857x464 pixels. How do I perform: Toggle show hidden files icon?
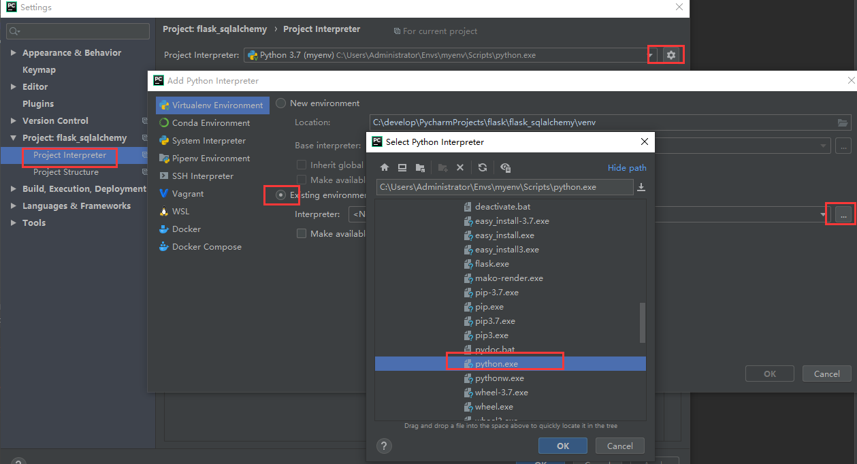click(505, 168)
